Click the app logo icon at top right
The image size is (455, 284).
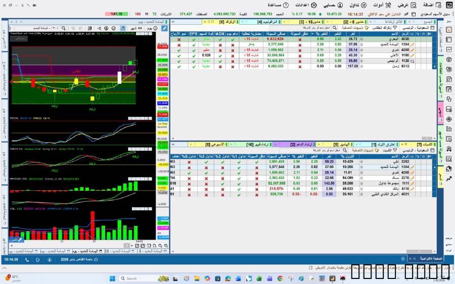[x=449, y=5]
